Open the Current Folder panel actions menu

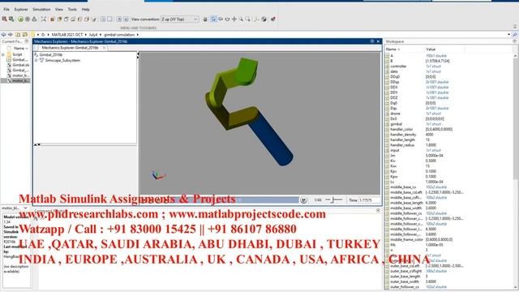(27, 41)
